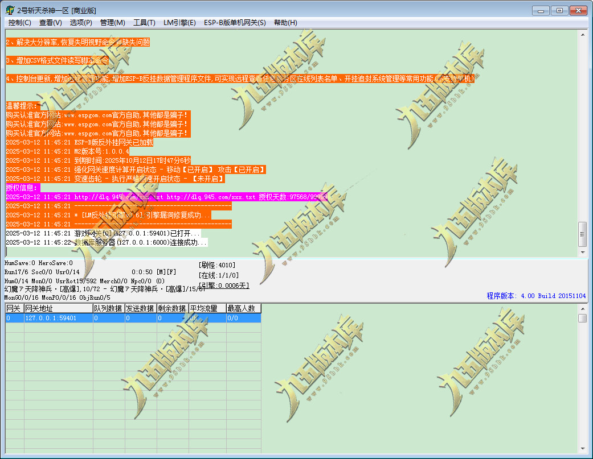Click log panel scrollbar down arrow
Viewport: 593px width, 459px height.
583,252
